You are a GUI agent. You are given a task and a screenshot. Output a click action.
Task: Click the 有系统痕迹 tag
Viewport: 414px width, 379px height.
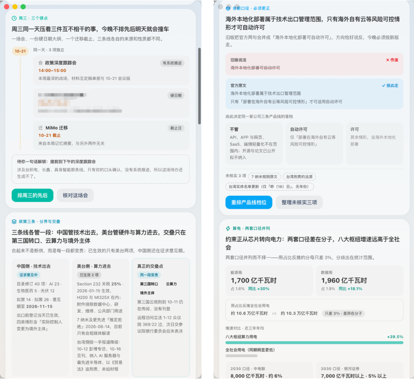[x=172, y=63]
